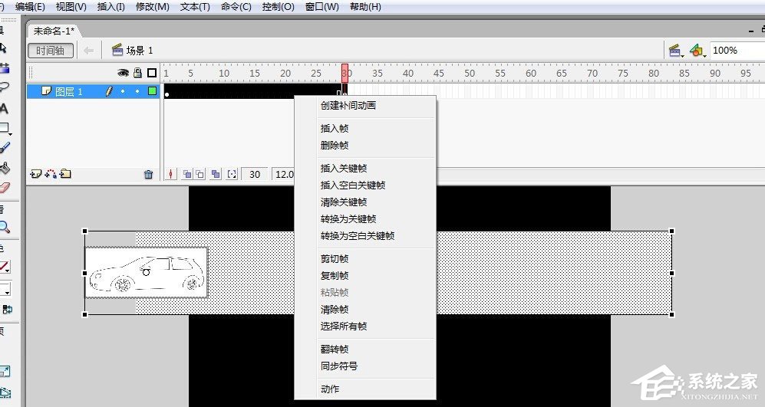Choose 清除关键帧 from context menu
765x407 pixels.
click(x=365, y=202)
